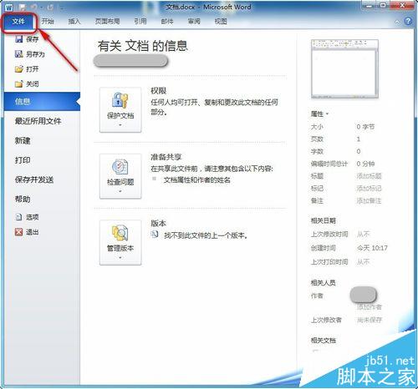Click the 相关人员 section heading
Image resolution: width=418 pixels, height=389 pixels.
point(324,283)
